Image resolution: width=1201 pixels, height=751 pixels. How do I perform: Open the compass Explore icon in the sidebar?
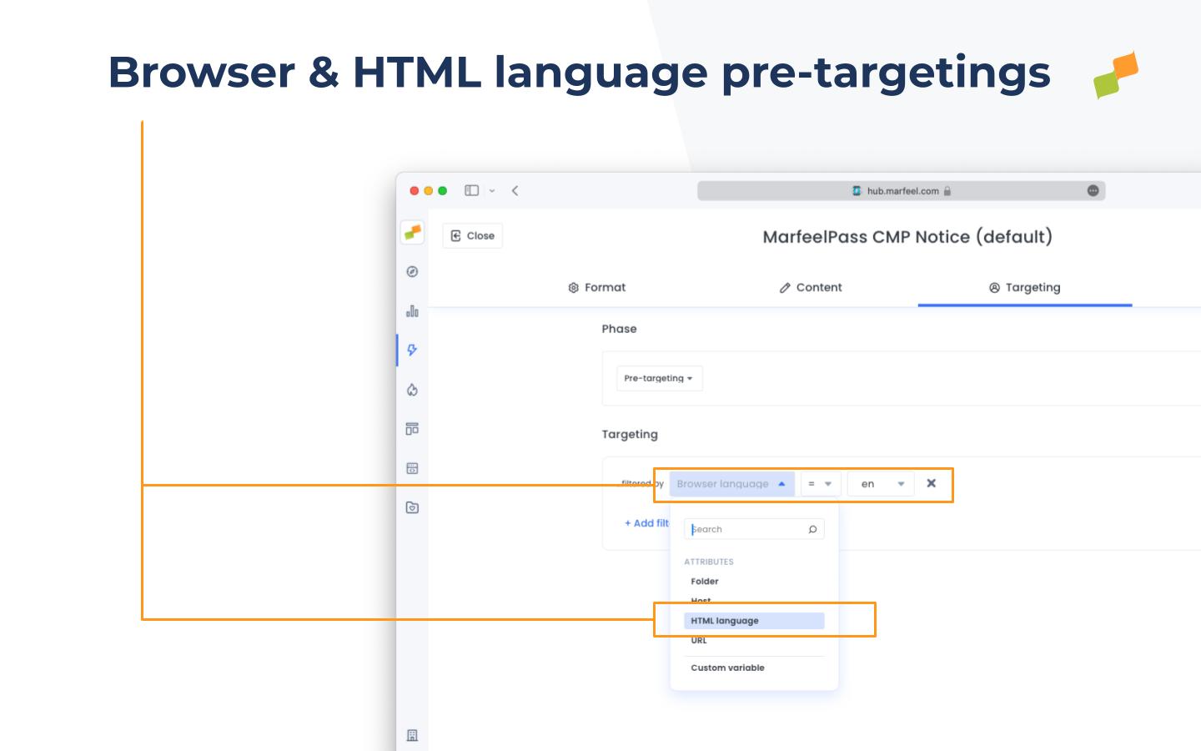tap(412, 272)
